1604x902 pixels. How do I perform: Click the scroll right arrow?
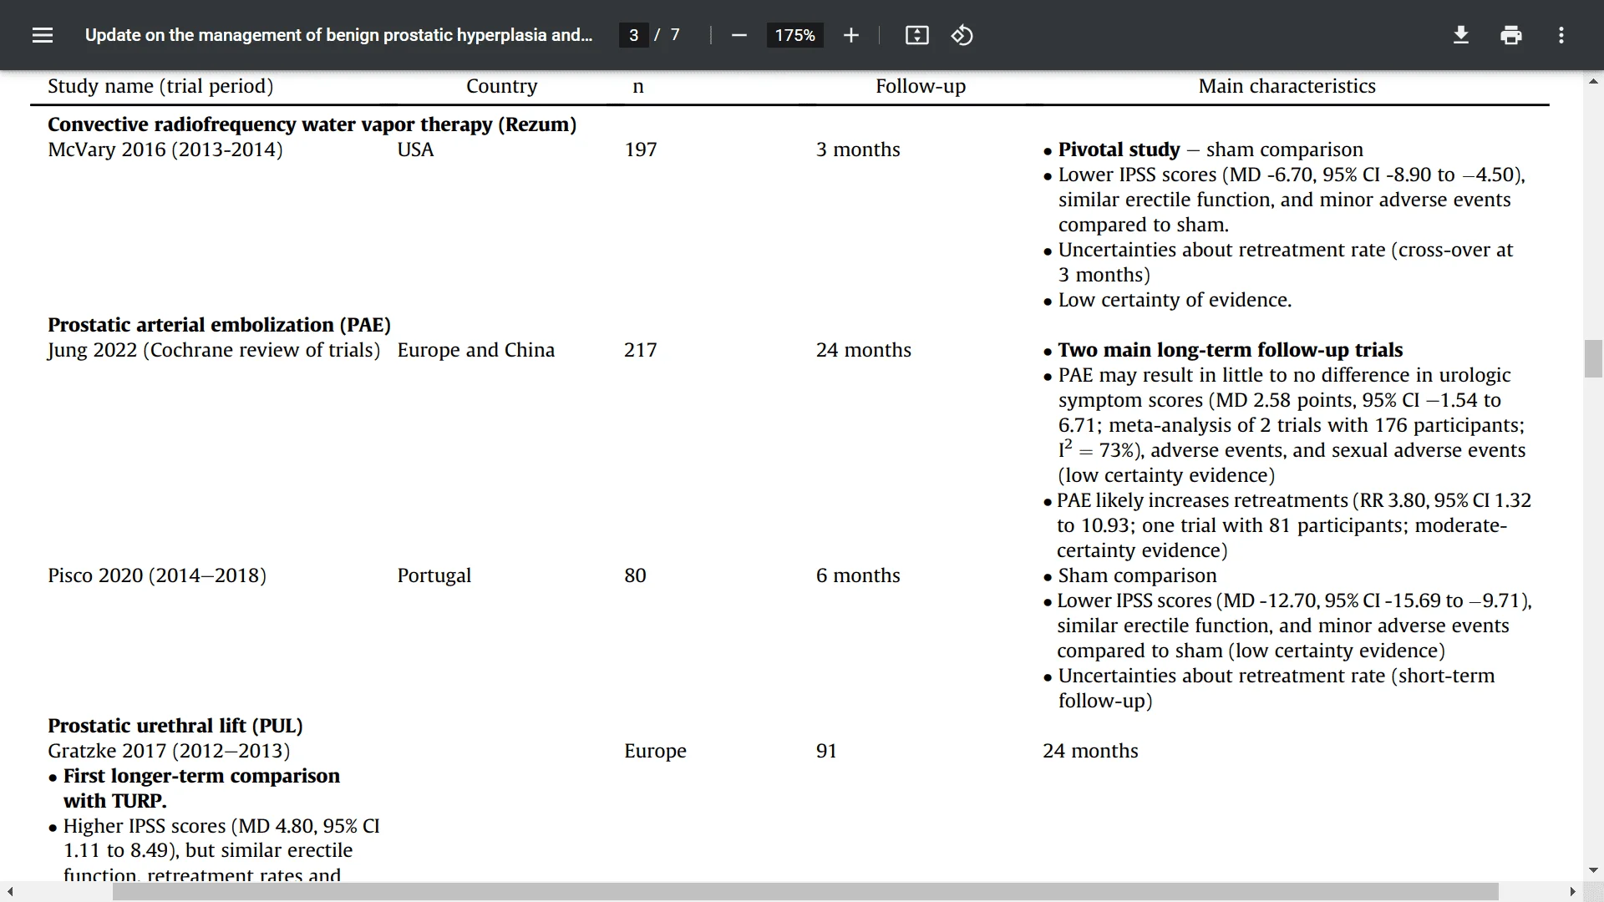click(x=1572, y=892)
